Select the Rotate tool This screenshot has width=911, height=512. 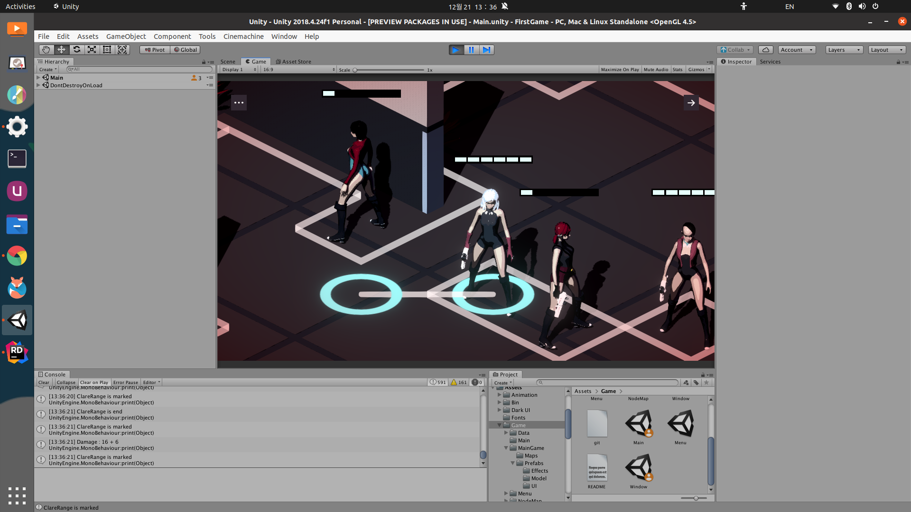click(76, 50)
